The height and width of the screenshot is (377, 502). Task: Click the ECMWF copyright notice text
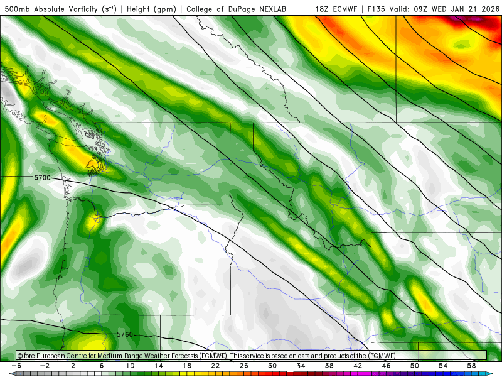[206, 356]
